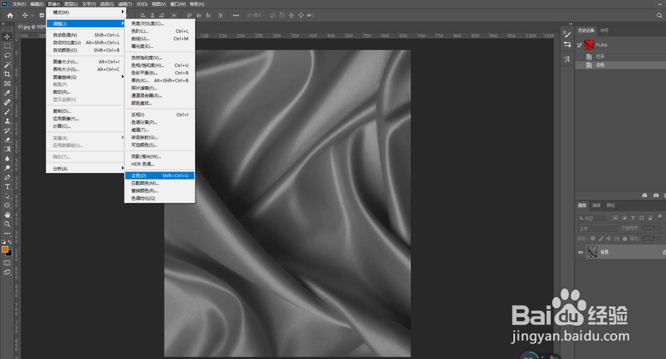Select the Hand tool
Viewport: 666px width, 359px height.
(x=7, y=215)
